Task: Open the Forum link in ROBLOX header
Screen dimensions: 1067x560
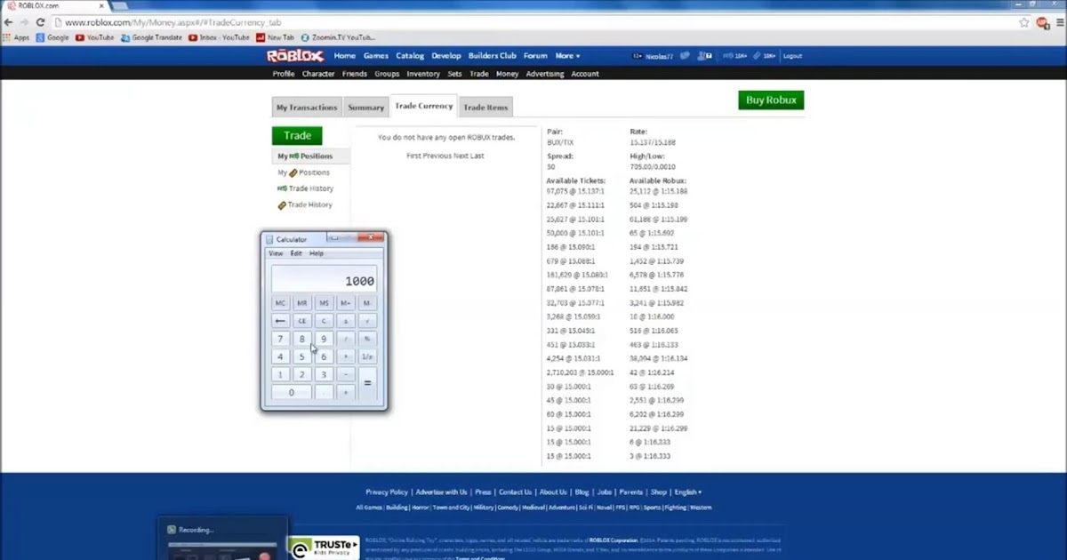Action: coord(535,56)
